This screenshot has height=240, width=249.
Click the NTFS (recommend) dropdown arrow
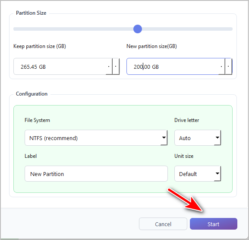(x=164, y=138)
